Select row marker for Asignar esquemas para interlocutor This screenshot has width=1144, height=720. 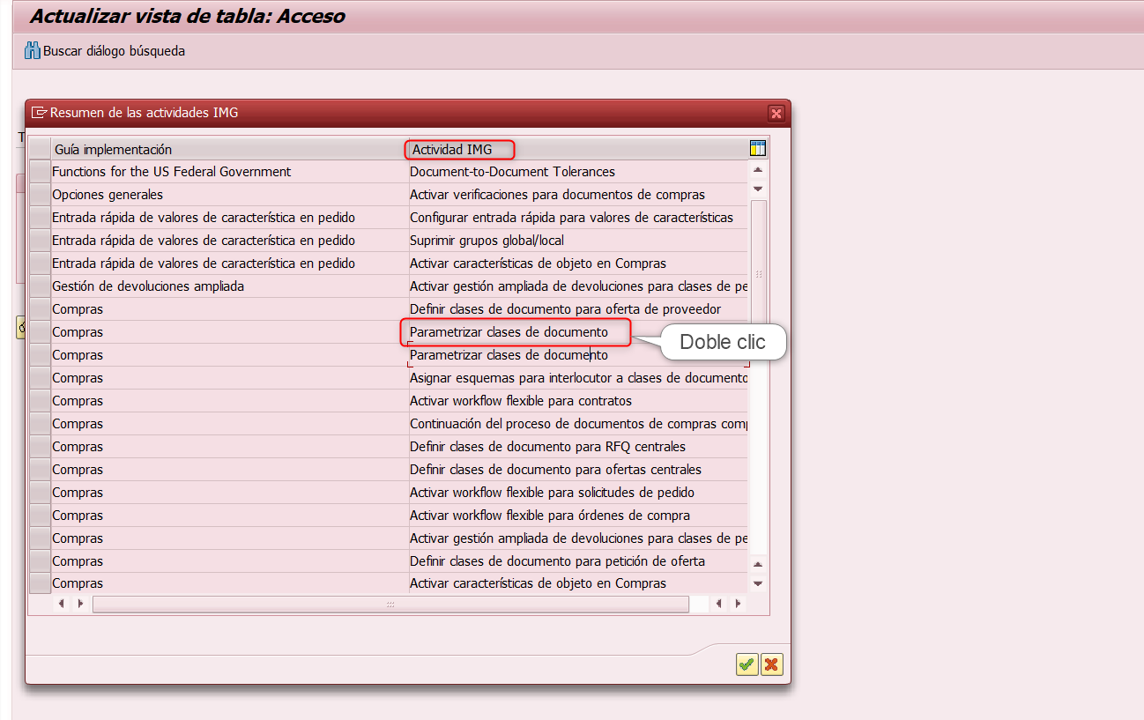[x=40, y=378]
